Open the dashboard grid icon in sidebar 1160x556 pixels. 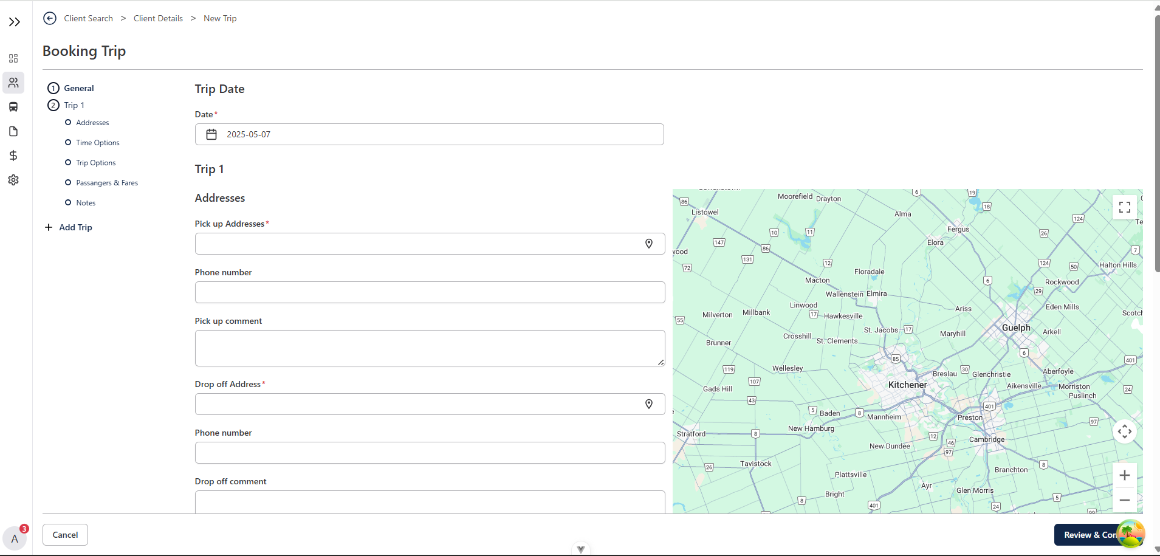pos(13,58)
